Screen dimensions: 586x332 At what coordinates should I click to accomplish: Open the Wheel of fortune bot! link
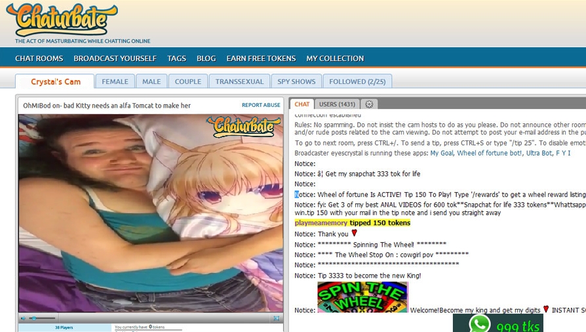490,153
